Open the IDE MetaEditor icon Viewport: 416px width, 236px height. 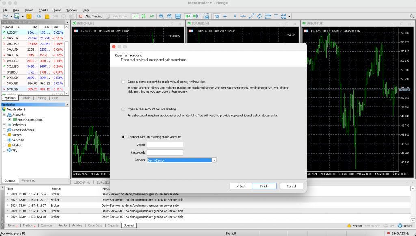[39, 16]
